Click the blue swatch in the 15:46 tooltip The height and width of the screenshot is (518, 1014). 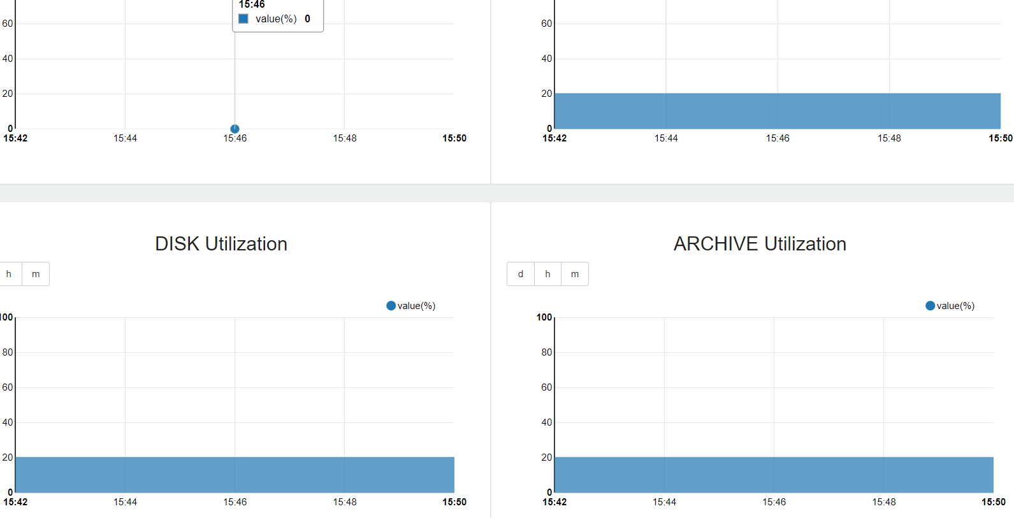pos(243,19)
